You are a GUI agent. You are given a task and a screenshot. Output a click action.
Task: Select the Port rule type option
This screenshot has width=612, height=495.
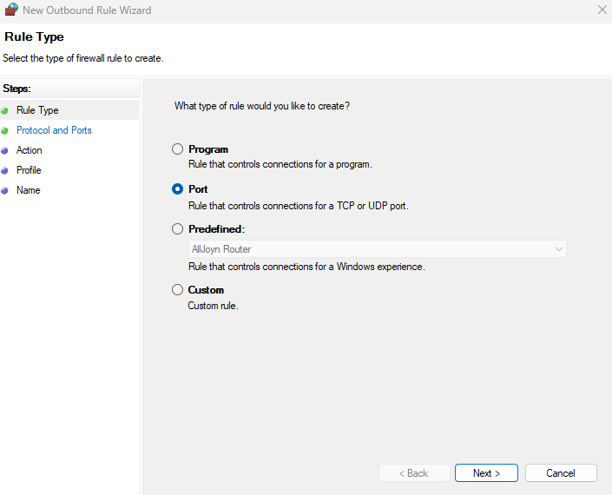tap(178, 189)
